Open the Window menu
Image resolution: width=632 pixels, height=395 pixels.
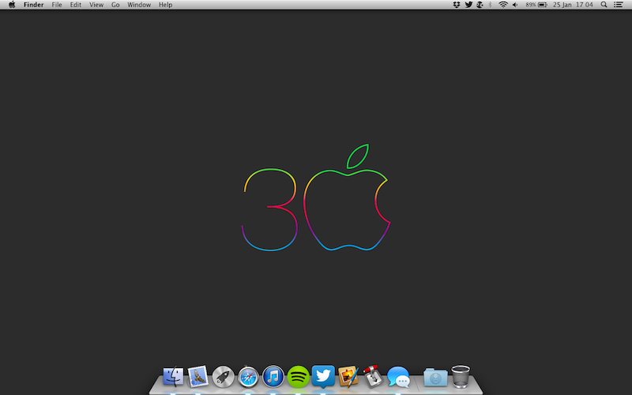click(139, 5)
